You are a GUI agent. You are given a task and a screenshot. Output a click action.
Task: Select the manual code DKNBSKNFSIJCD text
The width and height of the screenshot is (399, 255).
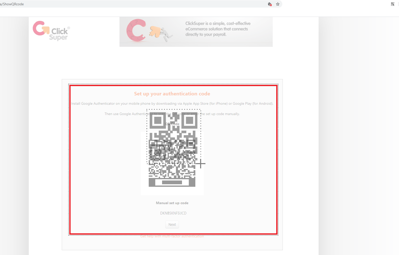pos(173,213)
